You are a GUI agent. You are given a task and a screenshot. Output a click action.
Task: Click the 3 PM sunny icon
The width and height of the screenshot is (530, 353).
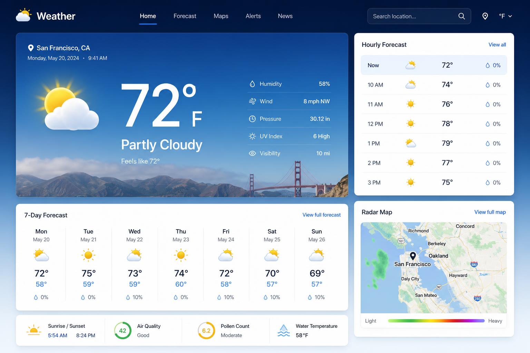click(x=410, y=182)
